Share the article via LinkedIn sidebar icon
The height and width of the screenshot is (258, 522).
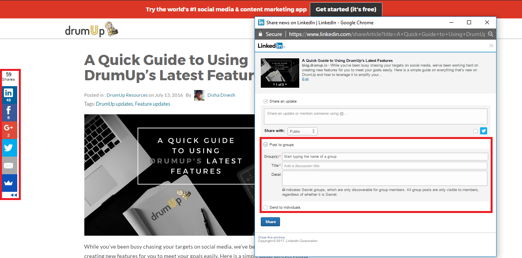click(9, 95)
